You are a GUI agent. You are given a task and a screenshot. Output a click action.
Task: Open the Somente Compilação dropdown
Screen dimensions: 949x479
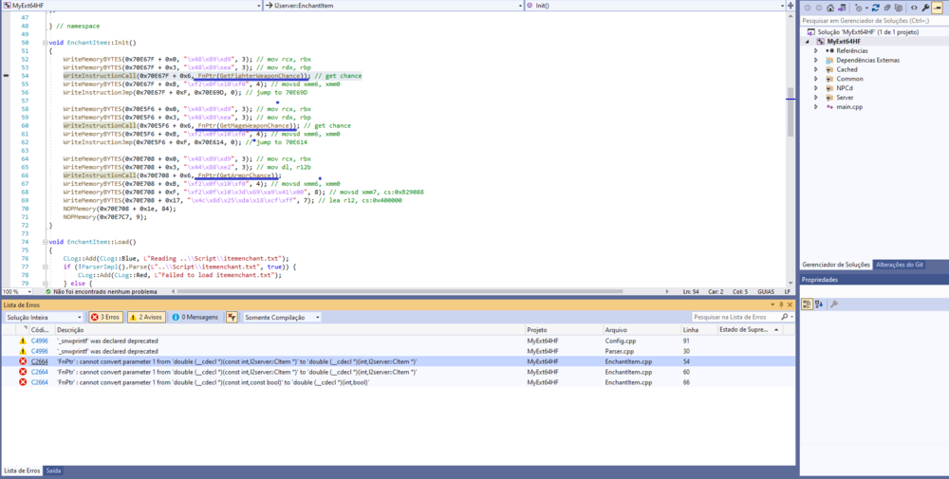[282, 317]
